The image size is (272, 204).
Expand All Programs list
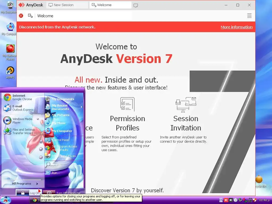(x=25, y=184)
